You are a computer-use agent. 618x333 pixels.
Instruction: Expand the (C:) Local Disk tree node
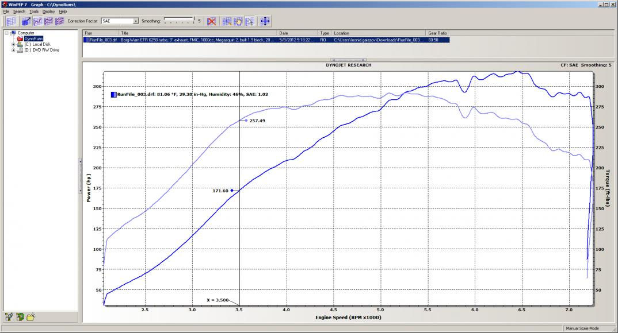[13, 44]
